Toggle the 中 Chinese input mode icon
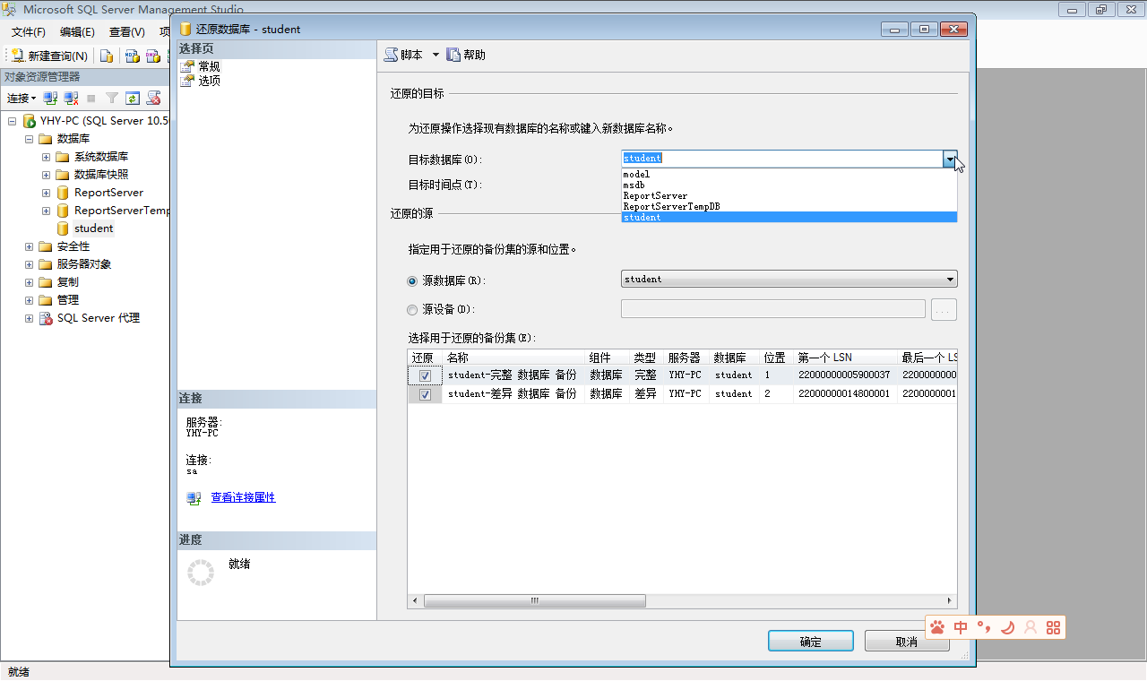 pos(961,627)
